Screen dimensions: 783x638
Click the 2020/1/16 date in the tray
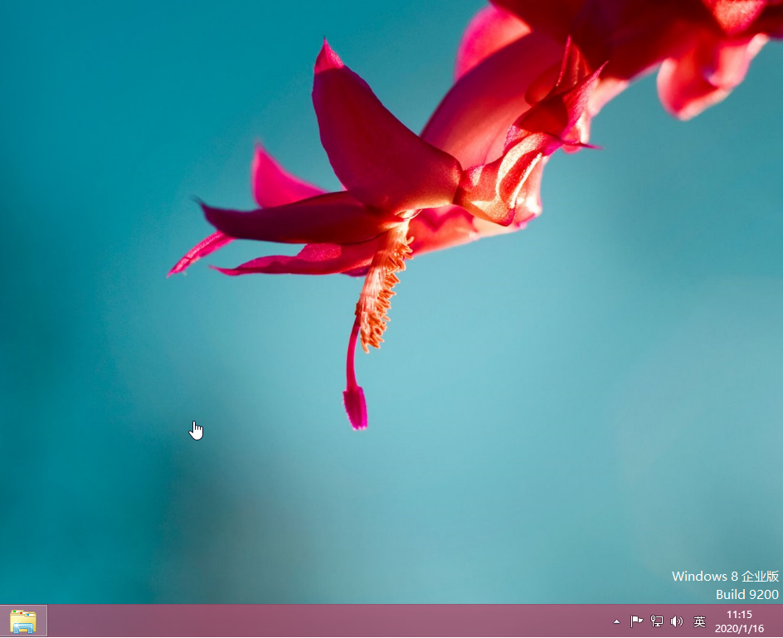click(739, 629)
